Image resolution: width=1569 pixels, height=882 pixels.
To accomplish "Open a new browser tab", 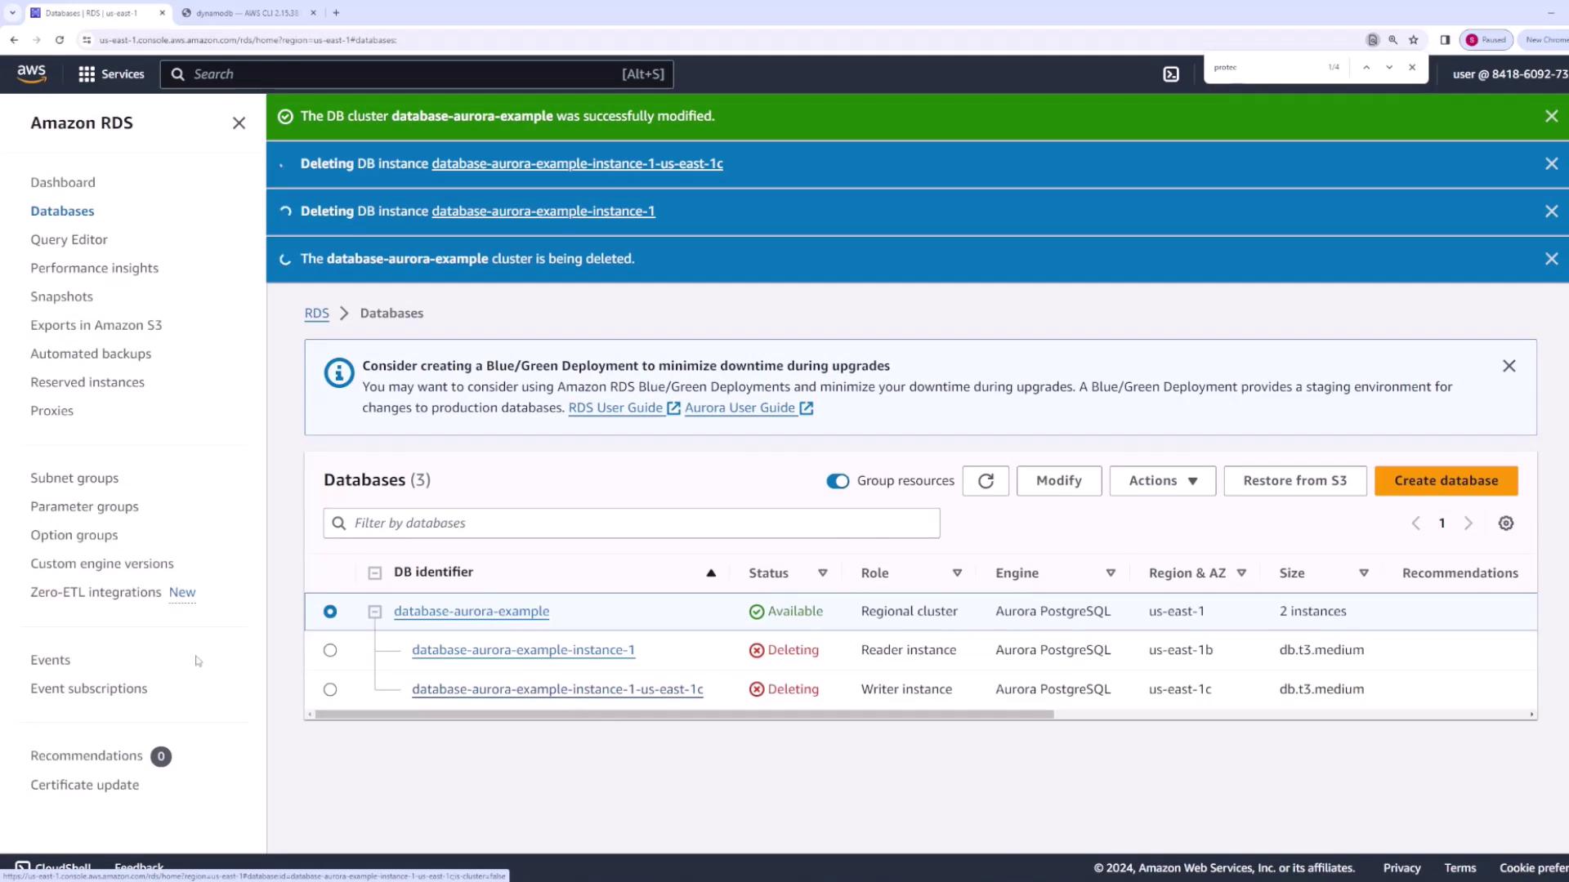I will (336, 13).
